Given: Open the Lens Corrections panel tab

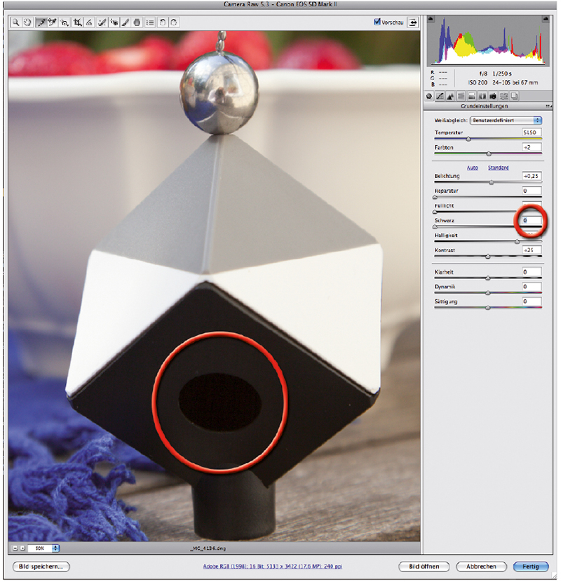Looking at the screenshot, I should (x=482, y=96).
